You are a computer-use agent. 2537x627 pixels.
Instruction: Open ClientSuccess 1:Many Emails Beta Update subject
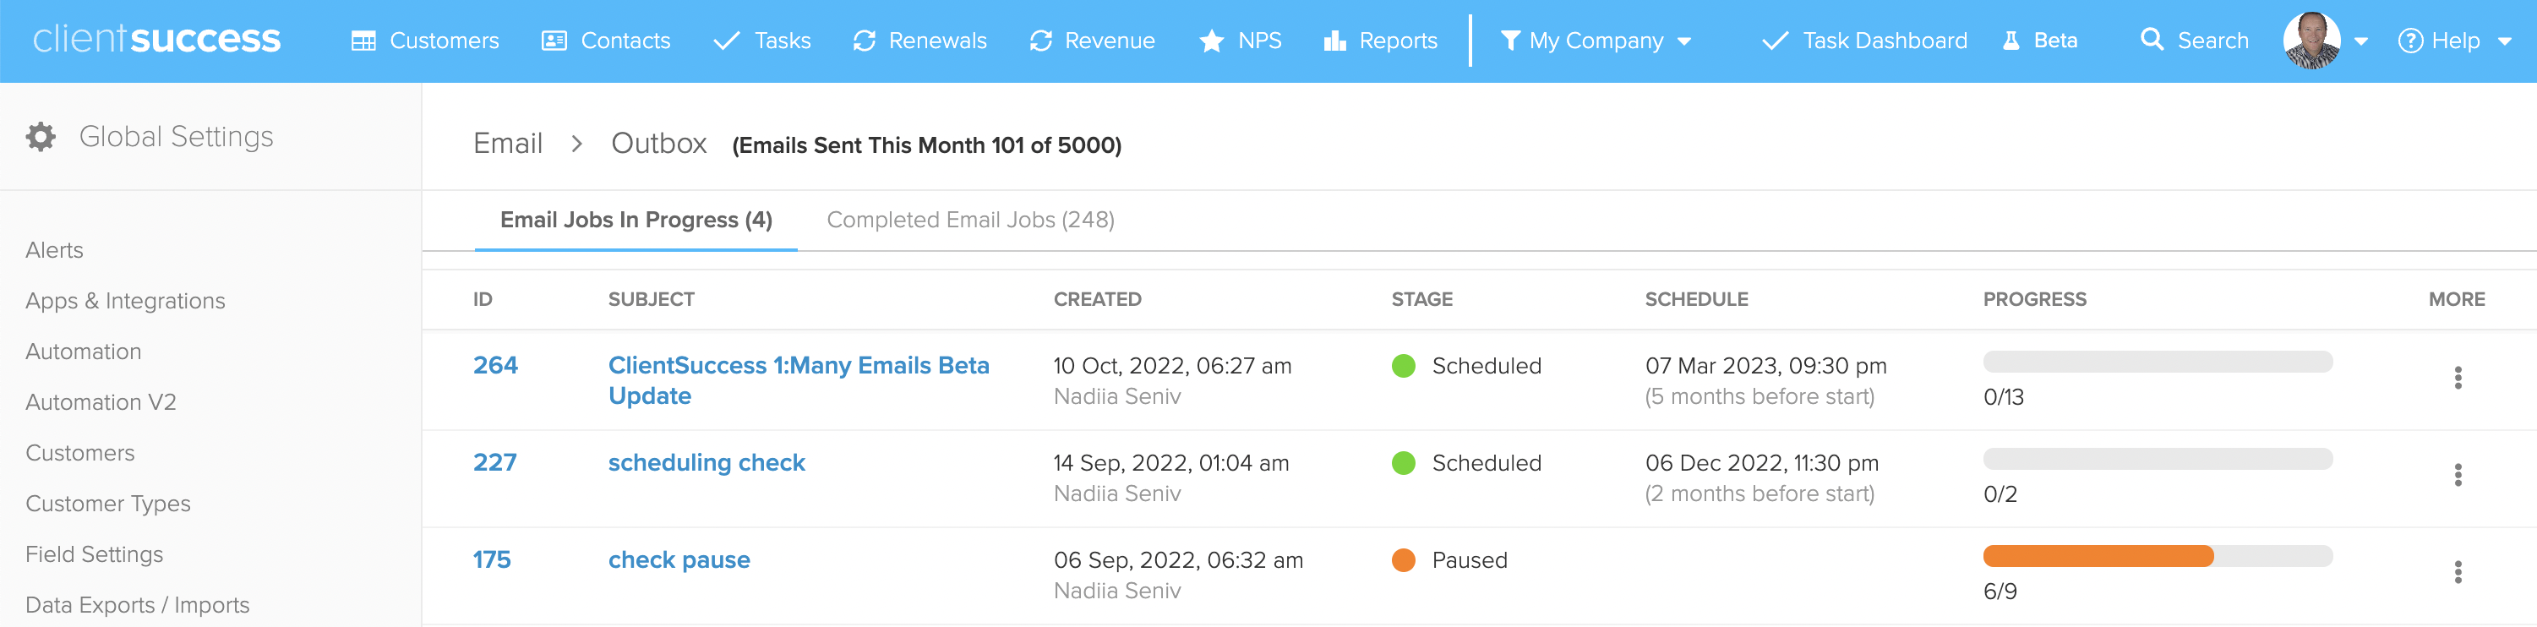click(x=799, y=381)
